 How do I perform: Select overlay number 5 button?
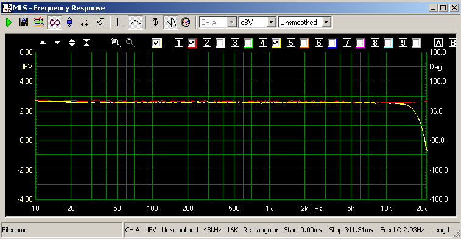(291, 43)
